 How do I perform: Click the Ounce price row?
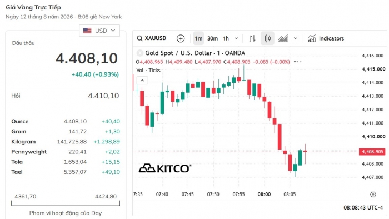pyautogui.click(x=66, y=121)
